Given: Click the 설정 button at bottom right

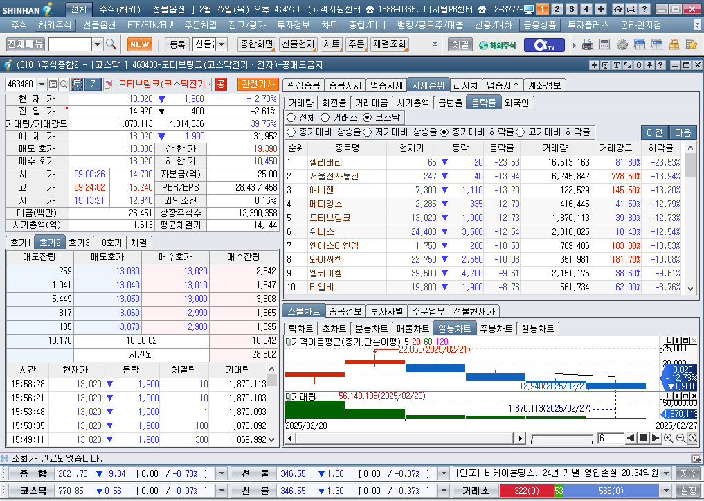Looking at the screenshot, I should point(689,491).
